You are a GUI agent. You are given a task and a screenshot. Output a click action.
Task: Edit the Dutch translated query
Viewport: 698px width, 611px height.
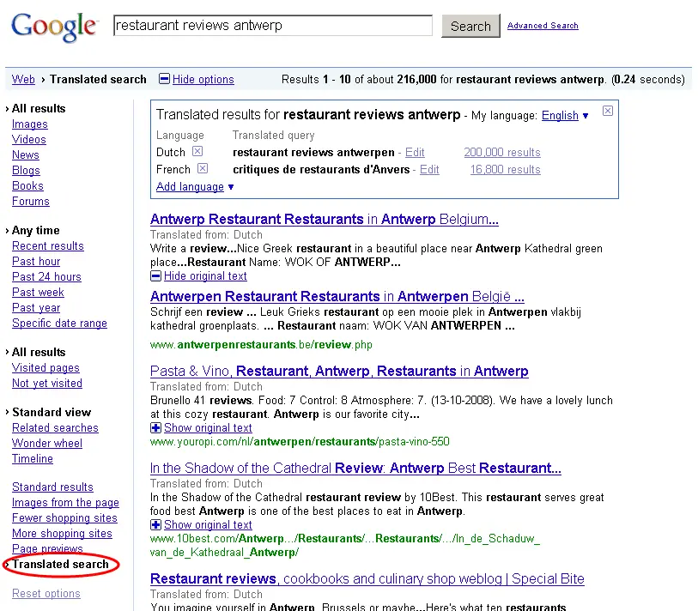(x=415, y=152)
